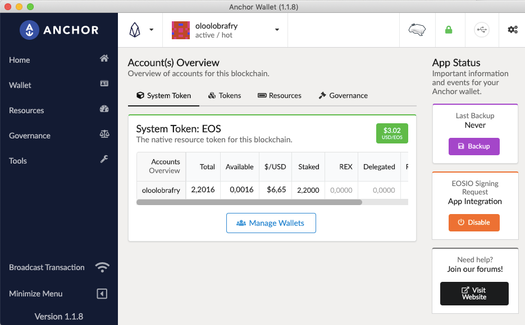Click the Visit Website button
Screen dimensions: 525x325
click(x=474, y=294)
